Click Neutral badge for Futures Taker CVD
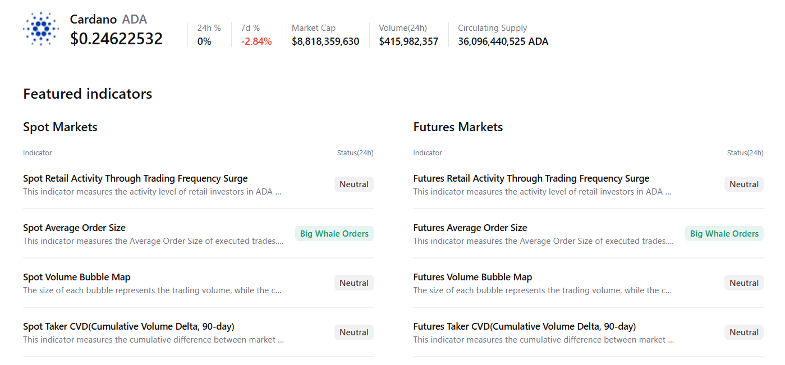Image resolution: width=785 pixels, height=365 pixels. coord(744,332)
